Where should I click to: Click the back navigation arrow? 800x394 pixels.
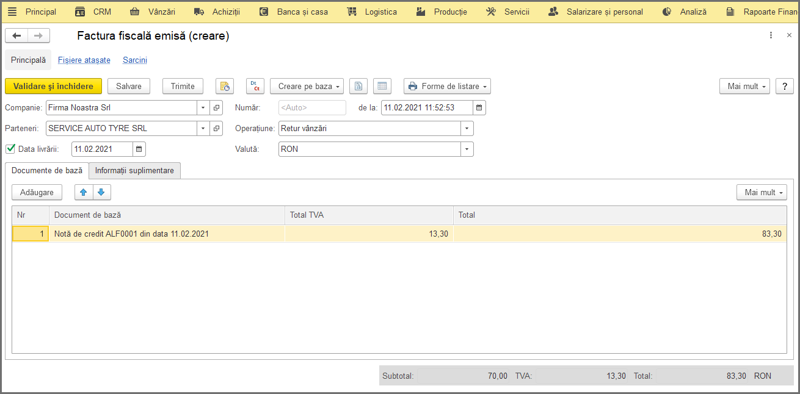16,35
